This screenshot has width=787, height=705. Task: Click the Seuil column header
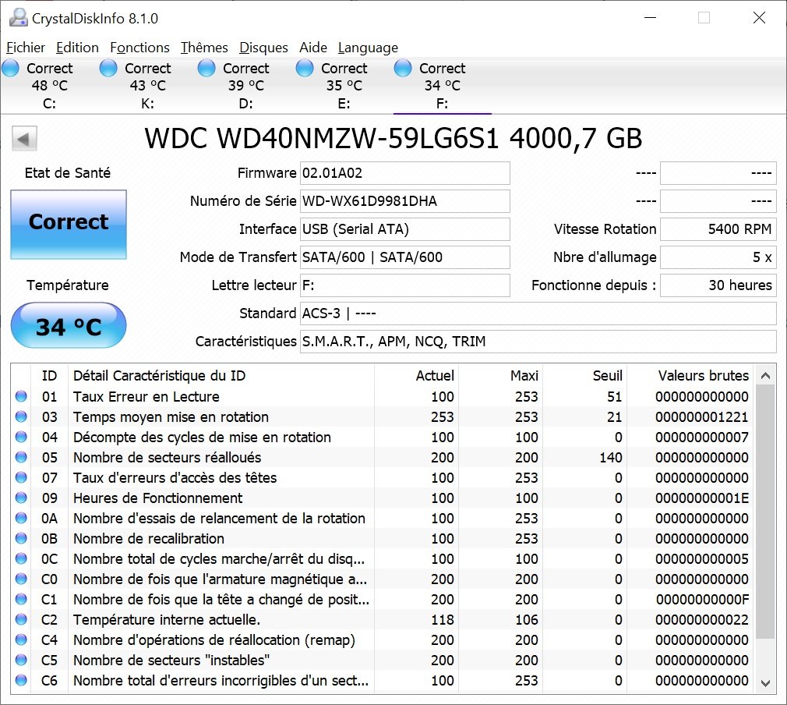coord(584,376)
